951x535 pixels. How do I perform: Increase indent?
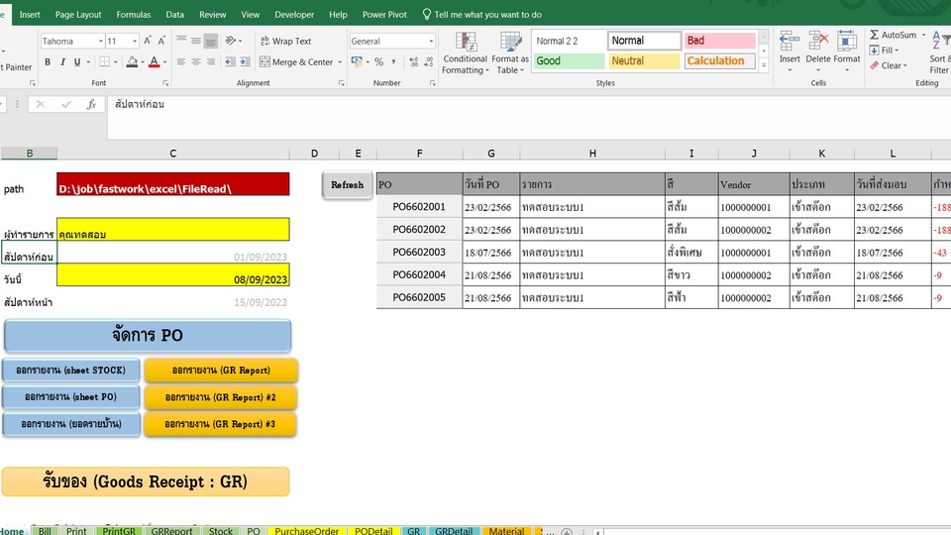tap(245, 61)
